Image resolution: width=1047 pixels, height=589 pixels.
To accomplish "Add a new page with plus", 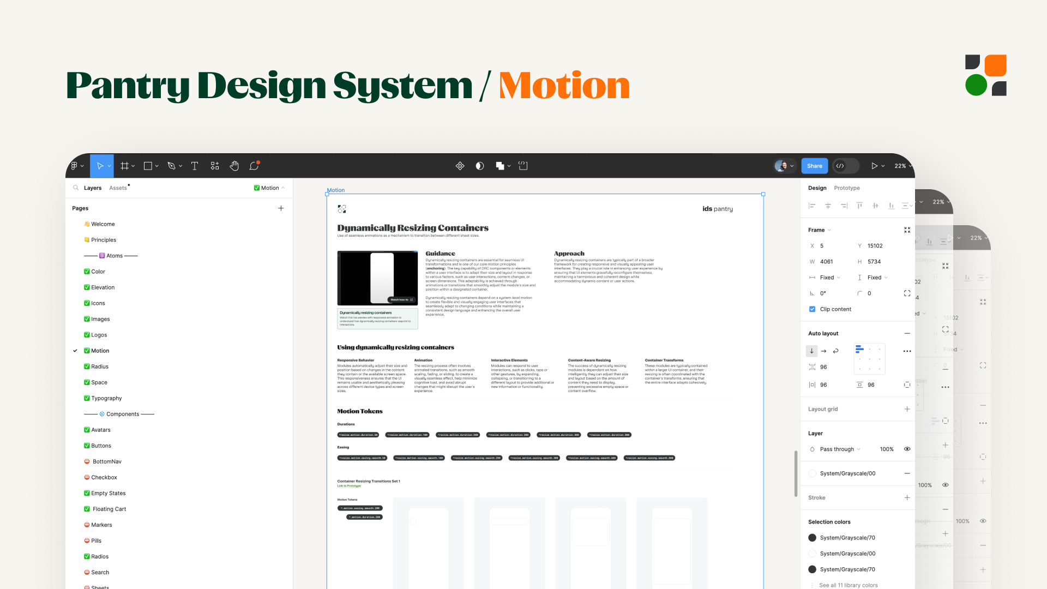I will tap(281, 208).
